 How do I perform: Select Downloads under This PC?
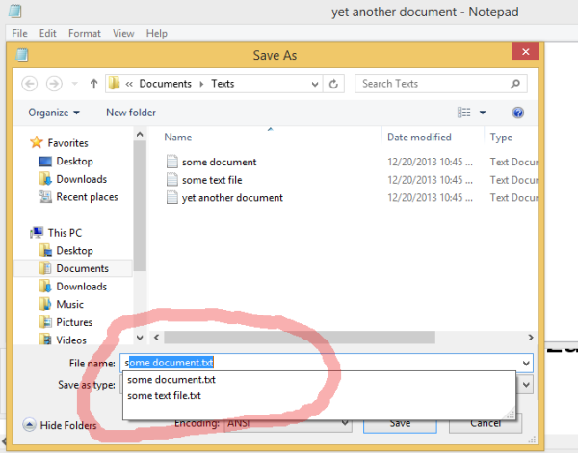tap(82, 287)
